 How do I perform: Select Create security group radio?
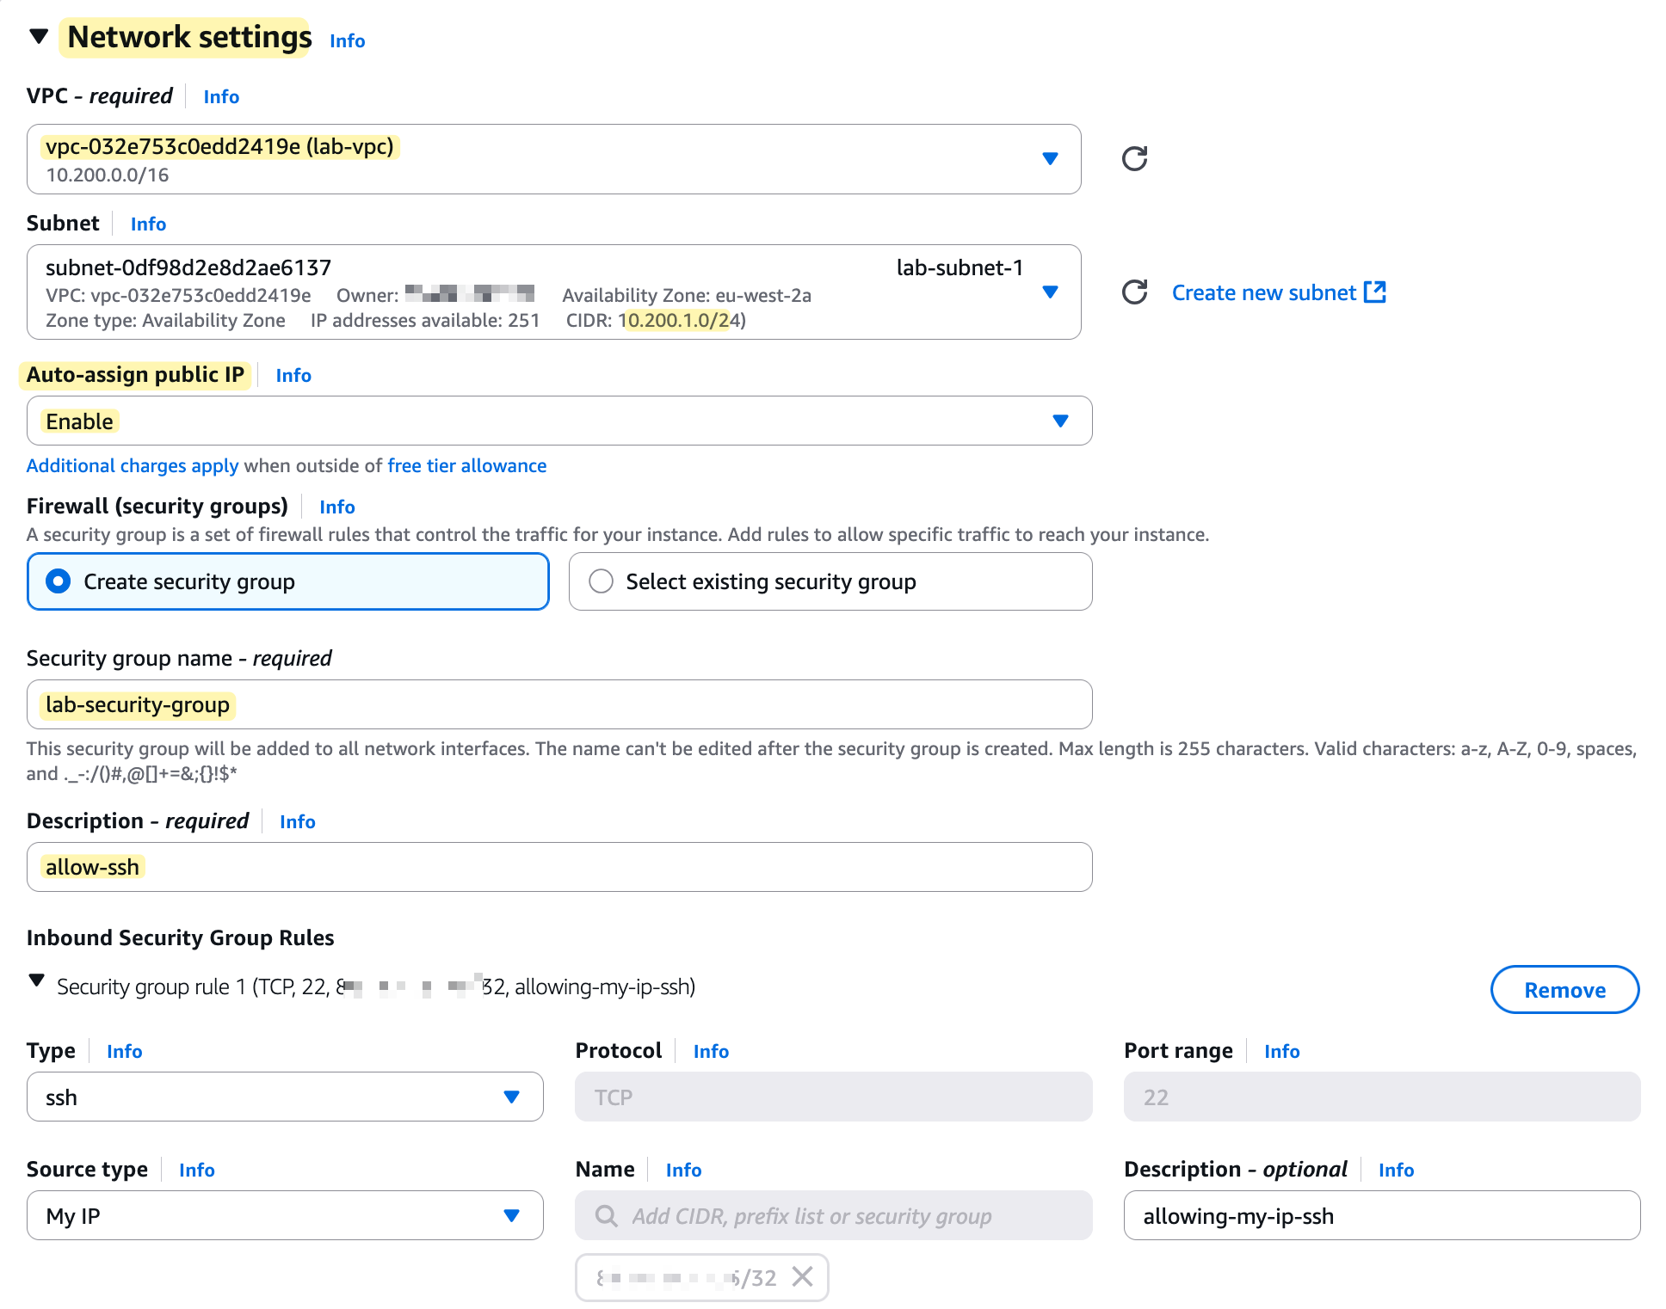[59, 581]
